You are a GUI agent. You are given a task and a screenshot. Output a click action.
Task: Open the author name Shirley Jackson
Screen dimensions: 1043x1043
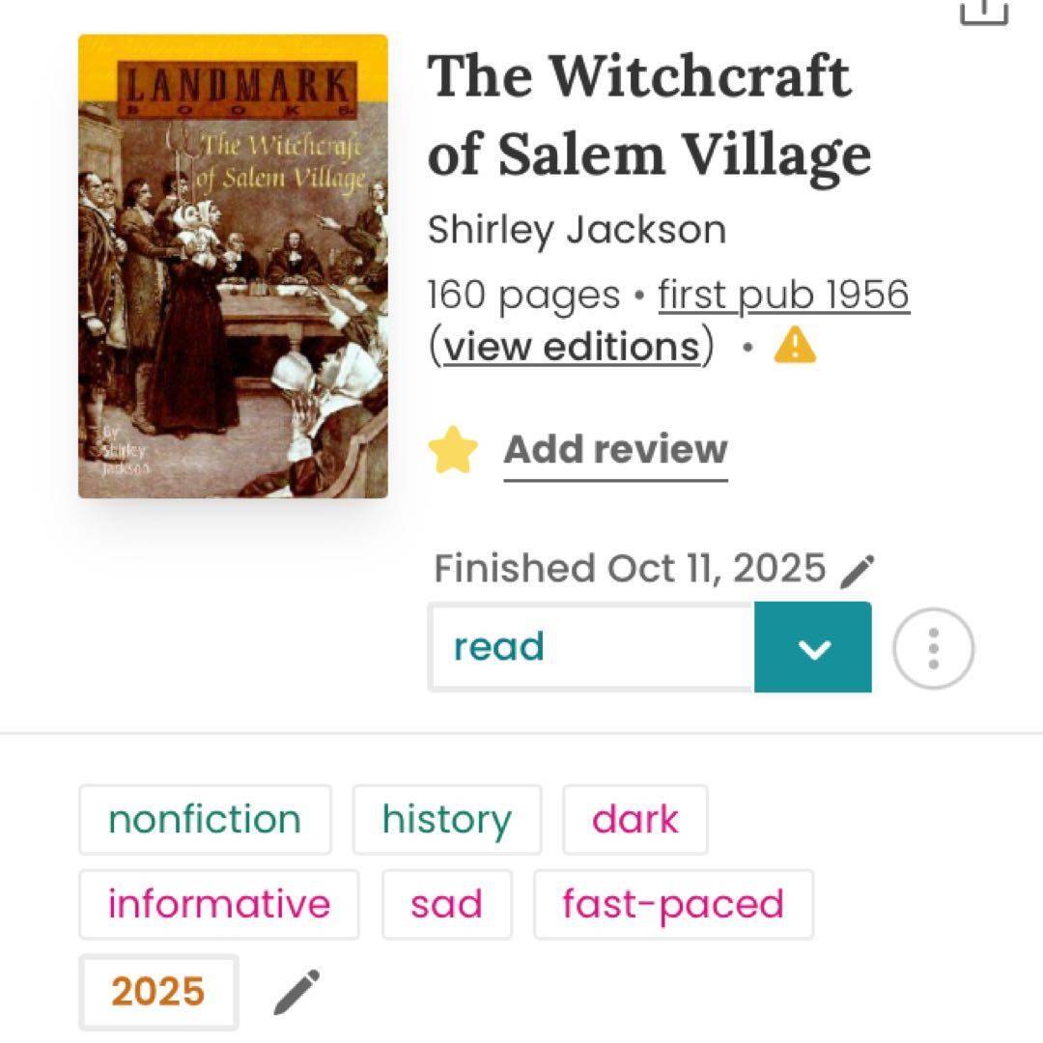[577, 230]
